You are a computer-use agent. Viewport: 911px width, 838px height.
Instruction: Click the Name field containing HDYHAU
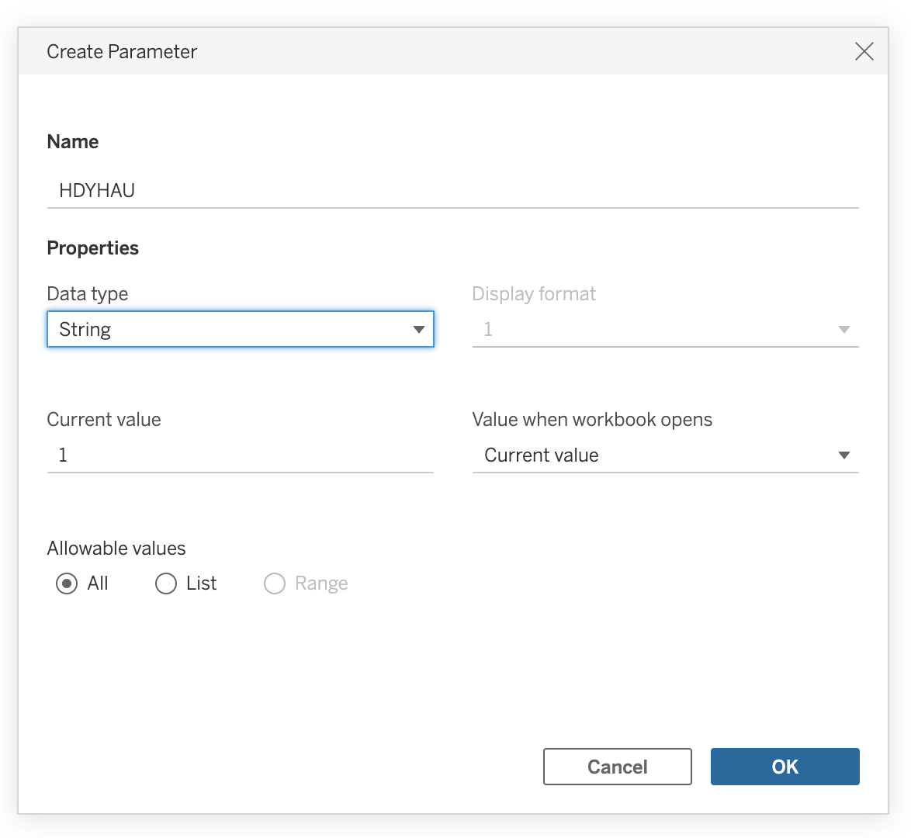pos(452,191)
